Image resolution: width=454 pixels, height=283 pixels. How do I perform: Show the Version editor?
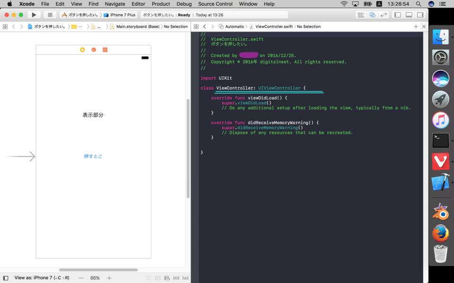(x=384, y=15)
